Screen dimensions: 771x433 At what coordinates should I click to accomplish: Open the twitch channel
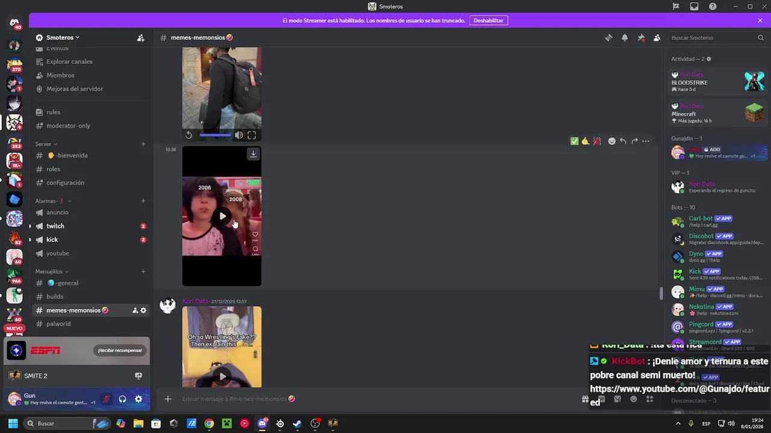(x=55, y=226)
